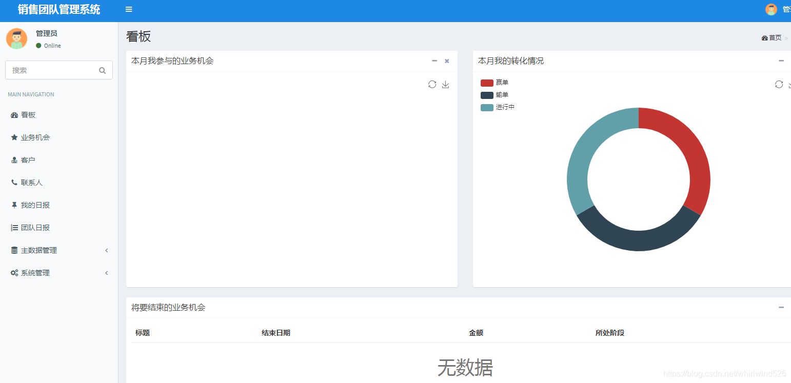791x383 pixels.
Task: Close the 本月我参与的业务机会 panel
Action: tap(447, 61)
